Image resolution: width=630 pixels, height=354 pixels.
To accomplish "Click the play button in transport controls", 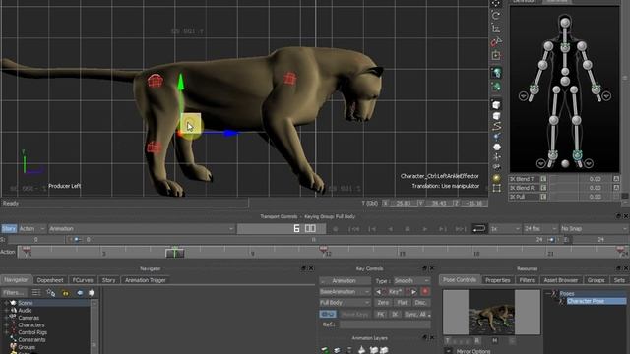I will (x=425, y=229).
